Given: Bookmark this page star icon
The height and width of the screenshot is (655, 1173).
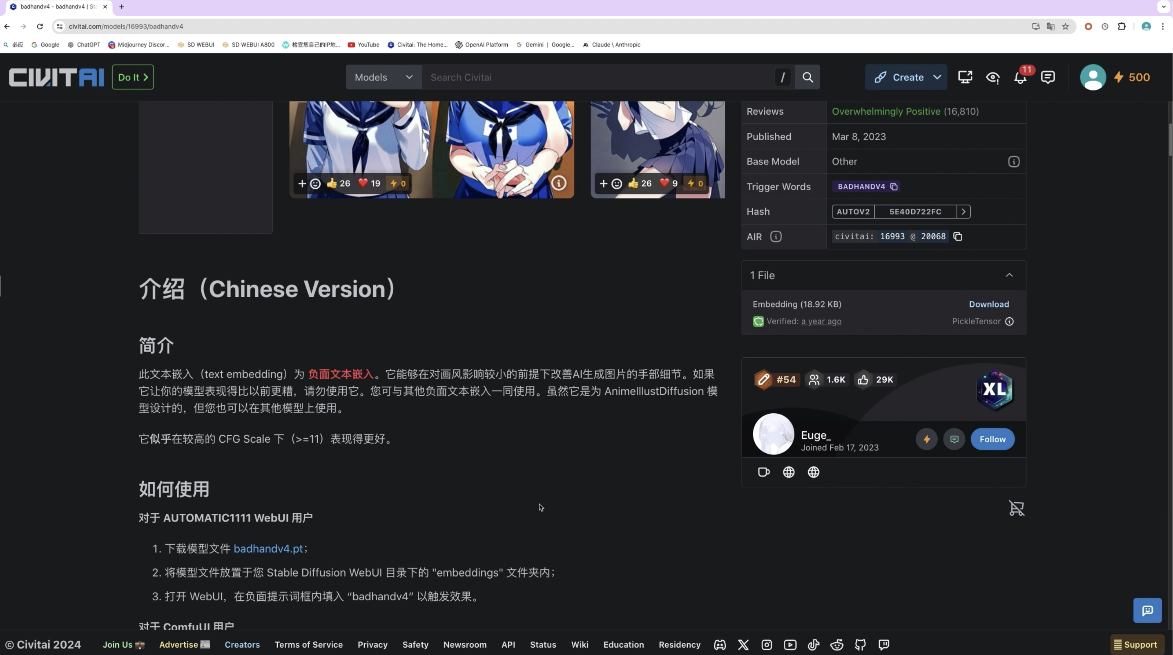Looking at the screenshot, I should 1065,27.
